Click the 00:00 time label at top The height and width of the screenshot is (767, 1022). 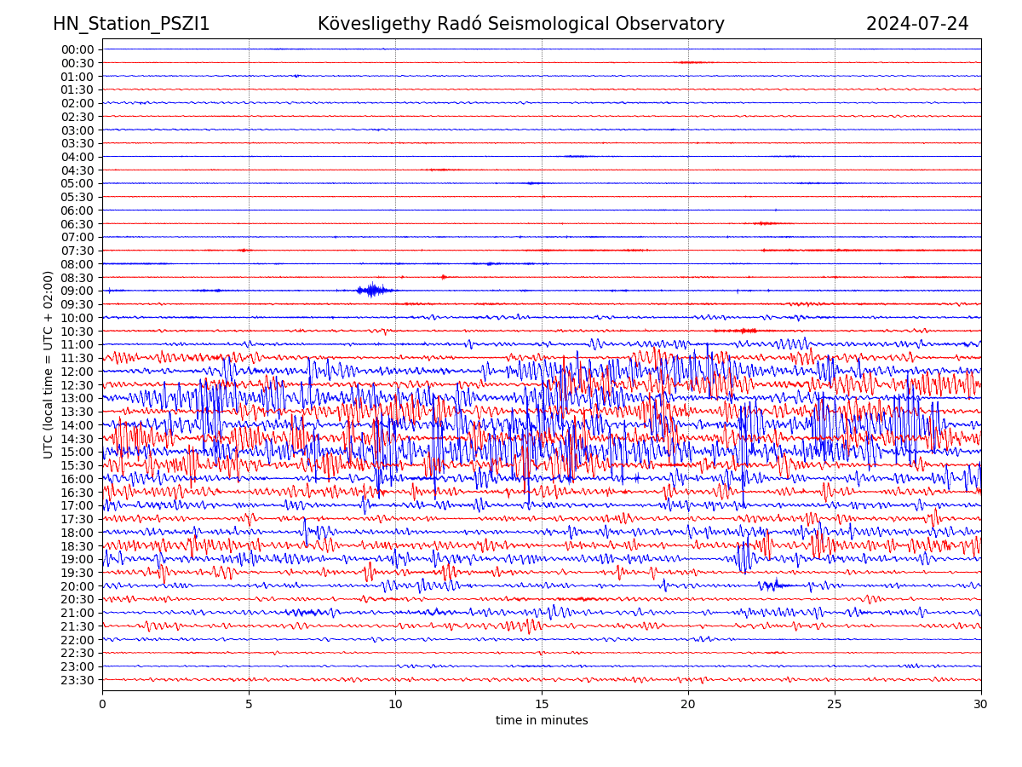click(77, 49)
